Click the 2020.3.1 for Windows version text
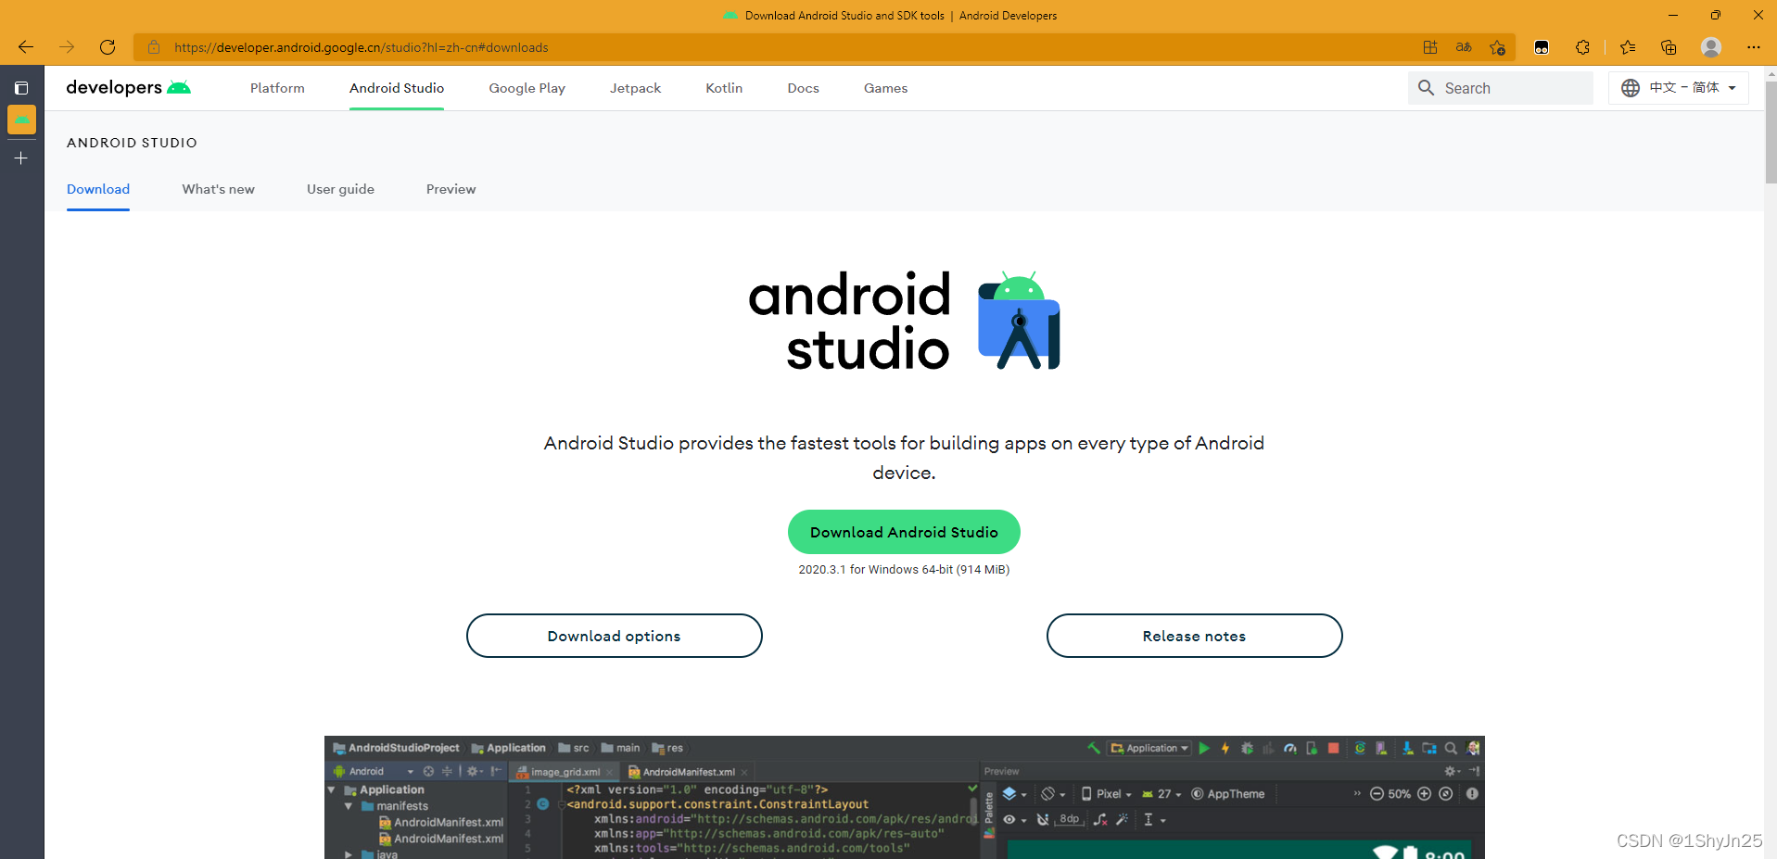The height and width of the screenshot is (859, 1777). pyautogui.click(x=904, y=570)
